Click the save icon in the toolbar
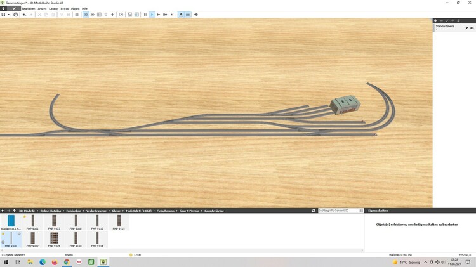Image resolution: width=476 pixels, height=267 pixels. click(x=3, y=15)
